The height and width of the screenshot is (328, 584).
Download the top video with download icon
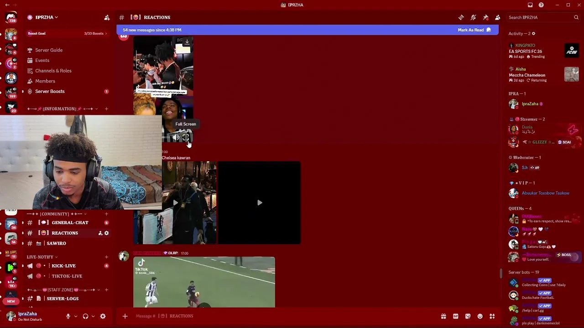187,42
